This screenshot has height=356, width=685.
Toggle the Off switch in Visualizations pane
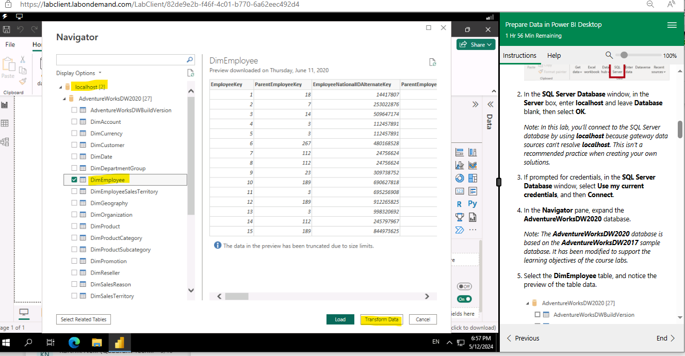(464, 286)
